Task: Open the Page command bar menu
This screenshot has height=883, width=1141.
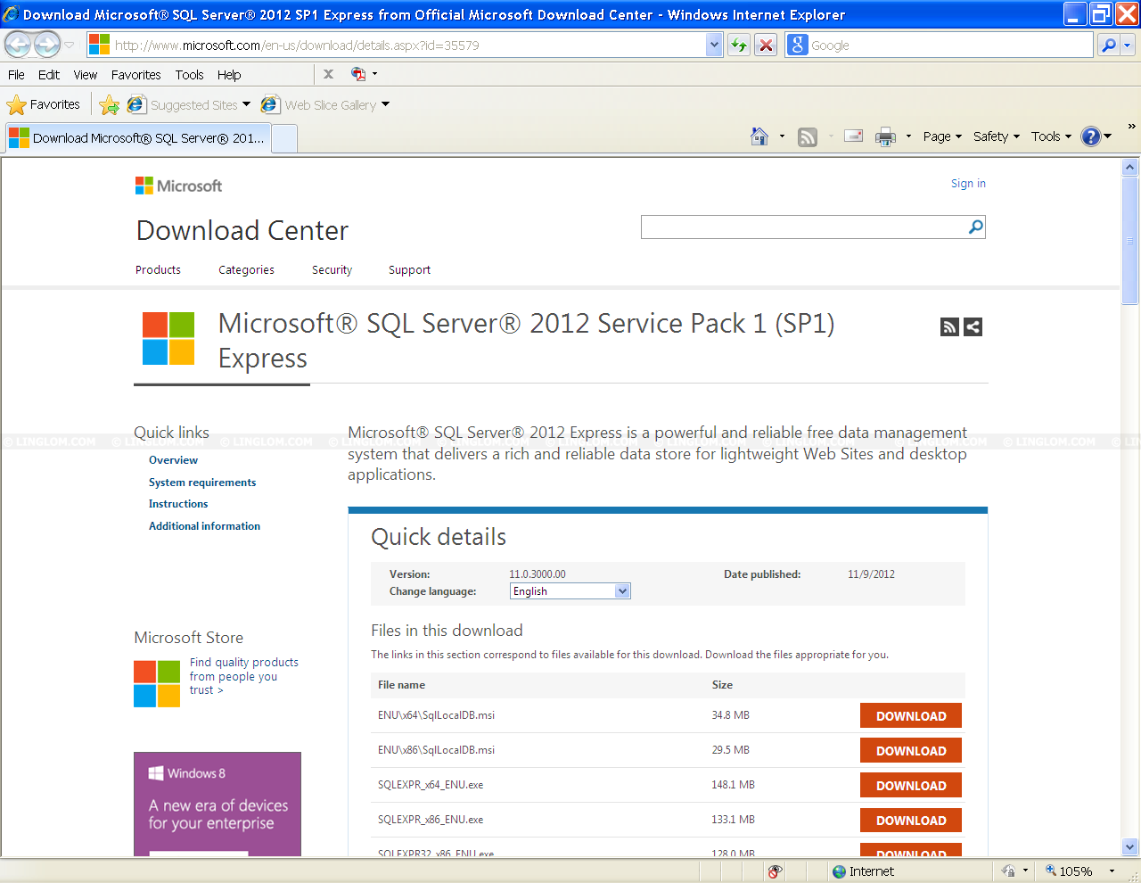Action: point(942,136)
